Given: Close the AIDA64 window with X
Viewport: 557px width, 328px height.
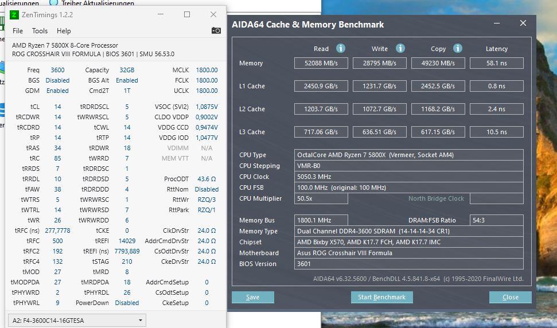Looking at the screenshot, I should tap(523, 23).
